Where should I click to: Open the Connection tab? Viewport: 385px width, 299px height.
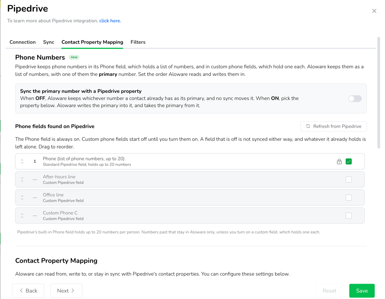(x=23, y=42)
